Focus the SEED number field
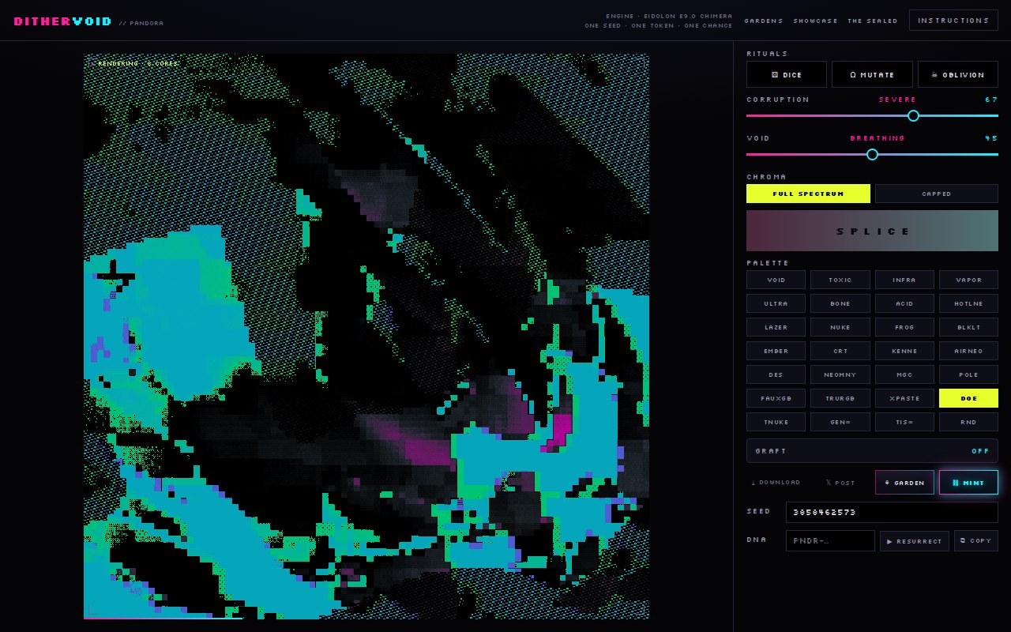Image resolution: width=1011 pixels, height=632 pixels. tap(892, 512)
